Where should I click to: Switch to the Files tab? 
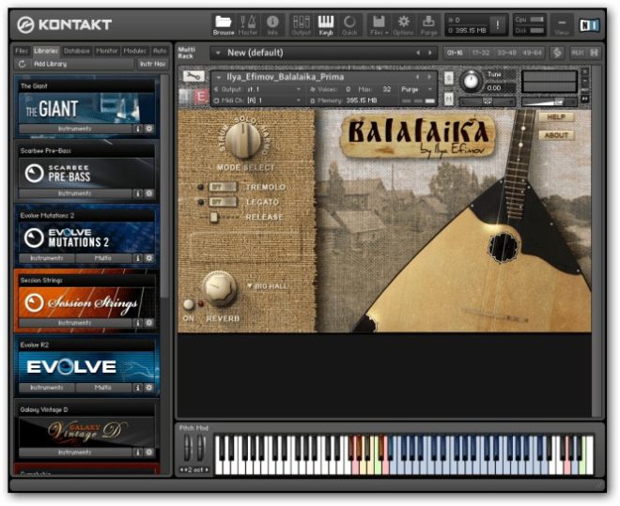22,51
